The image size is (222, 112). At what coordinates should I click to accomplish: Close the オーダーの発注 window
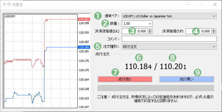(215, 4)
